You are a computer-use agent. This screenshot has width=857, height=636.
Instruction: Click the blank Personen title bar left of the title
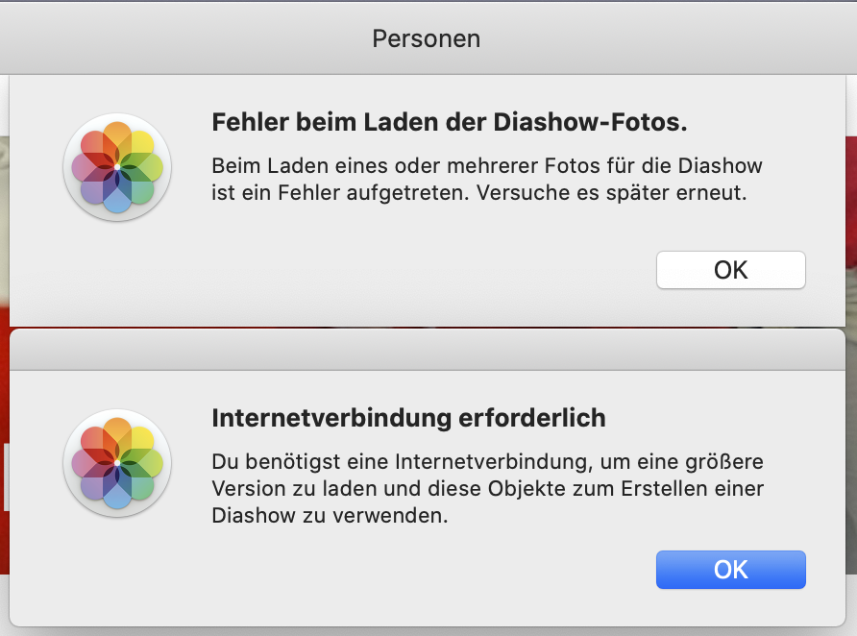coord(144,39)
